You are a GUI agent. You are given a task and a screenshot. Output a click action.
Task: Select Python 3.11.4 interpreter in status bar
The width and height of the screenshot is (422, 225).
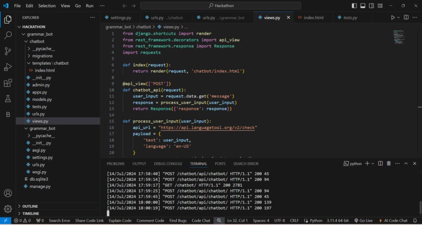[338, 220]
